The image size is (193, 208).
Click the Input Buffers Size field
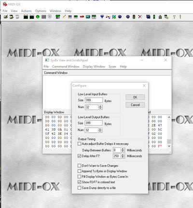click(94, 100)
